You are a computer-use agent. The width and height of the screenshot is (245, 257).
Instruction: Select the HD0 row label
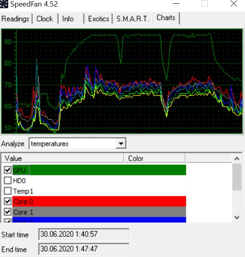(x=19, y=181)
